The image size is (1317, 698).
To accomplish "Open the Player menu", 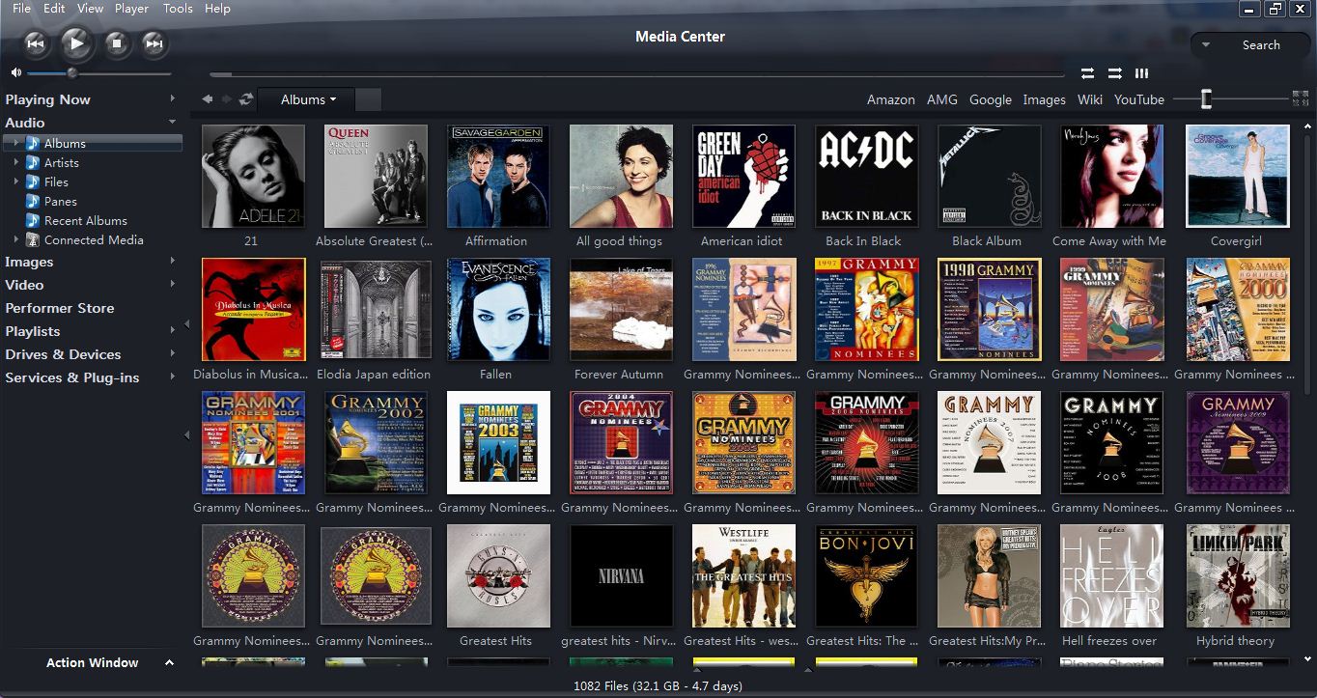I will 131,8.
